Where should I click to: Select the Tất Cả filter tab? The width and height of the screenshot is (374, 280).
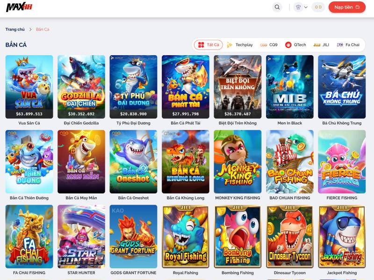208,45
